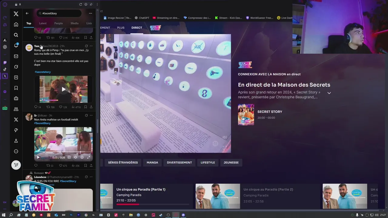388x218 pixels.
Task: Switch to the Latest search tab
Action: tap(43, 23)
